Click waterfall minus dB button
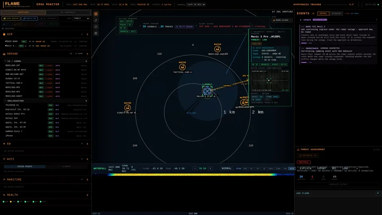 (x=195, y=168)
